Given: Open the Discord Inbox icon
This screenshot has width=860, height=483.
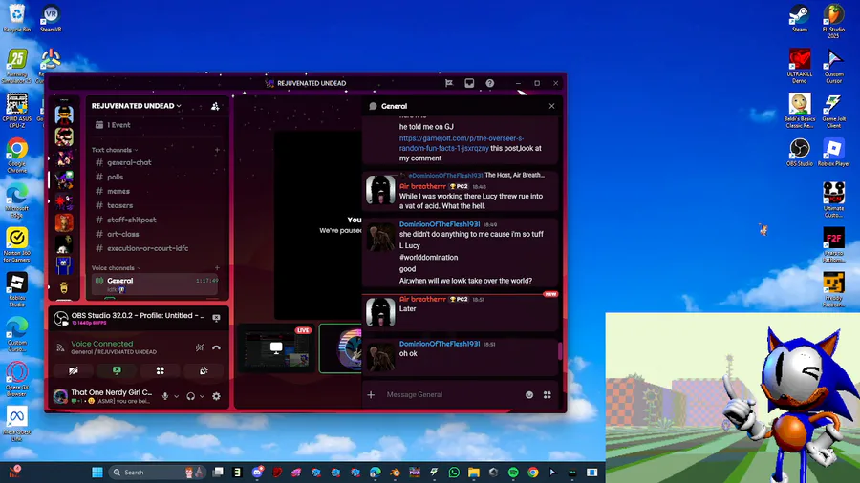Looking at the screenshot, I should pyautogui.click(x=469, y=83).
